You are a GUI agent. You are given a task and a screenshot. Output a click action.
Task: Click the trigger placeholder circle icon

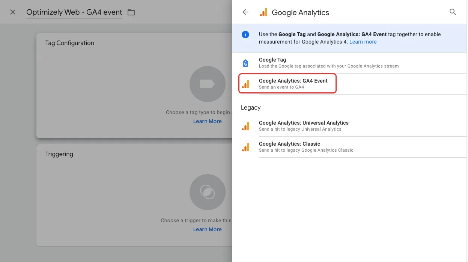coord(208,192)
